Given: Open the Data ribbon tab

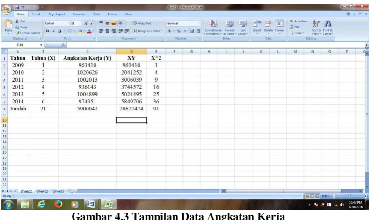Looking at the screenshot, I should 96,14.
